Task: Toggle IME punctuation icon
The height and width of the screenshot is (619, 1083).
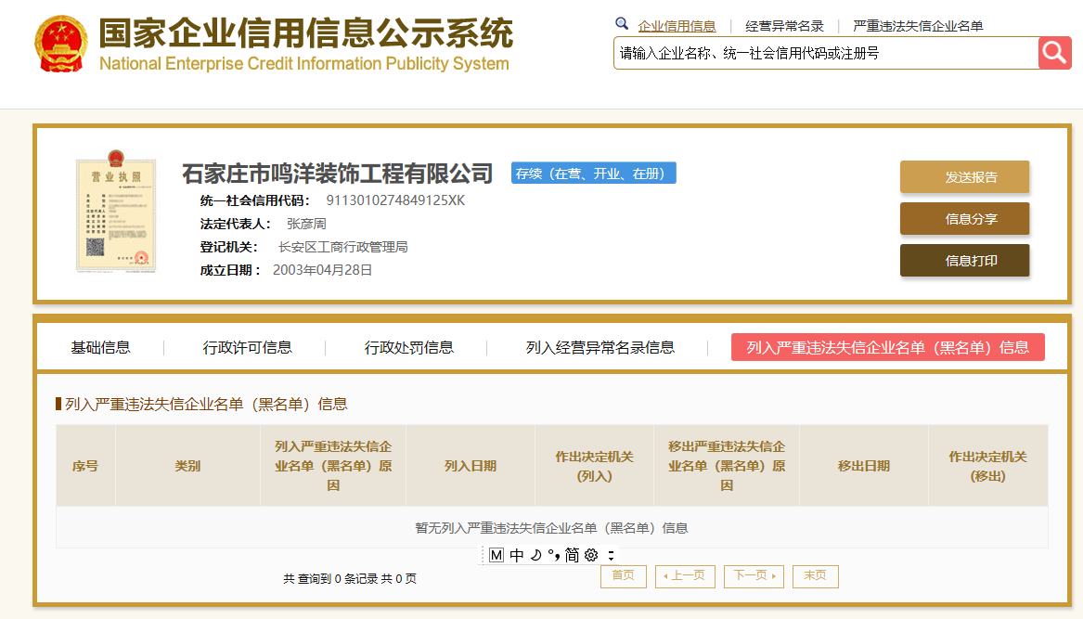Action: point(553,555)
